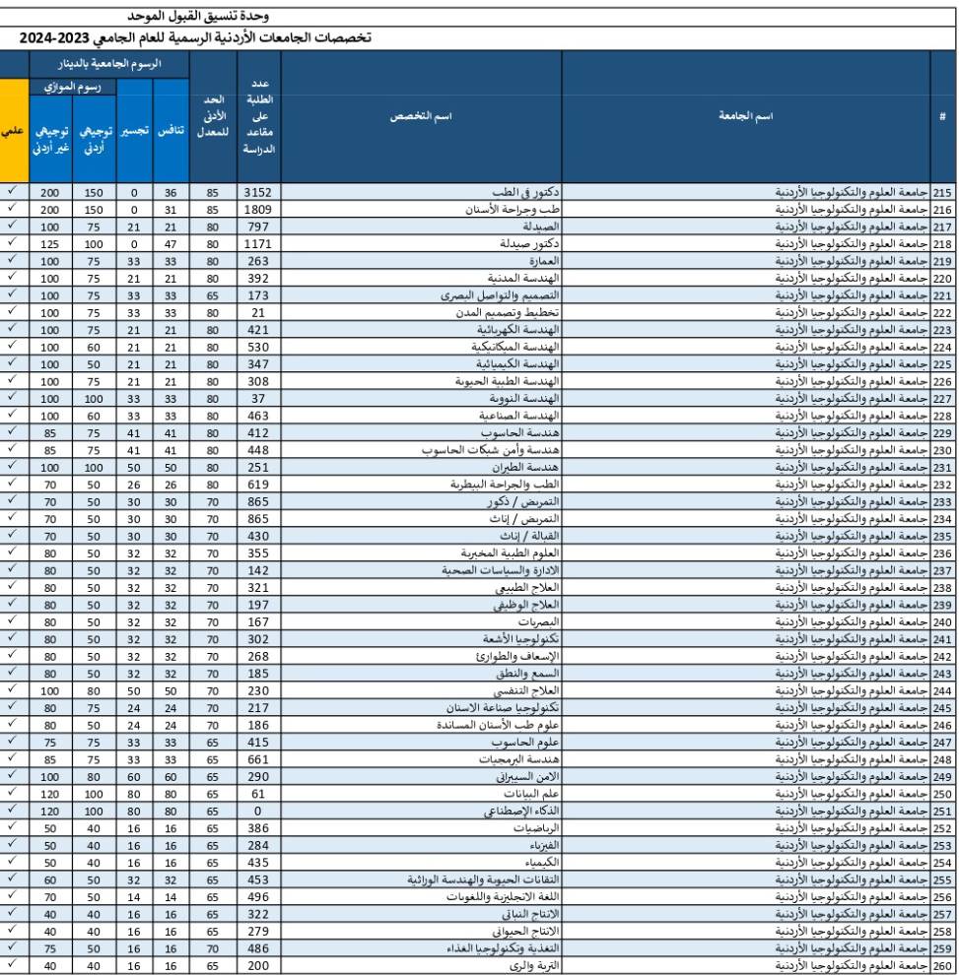Select row number 250 علم البيانات
The image size is (959, 975).
click(943, 794)
